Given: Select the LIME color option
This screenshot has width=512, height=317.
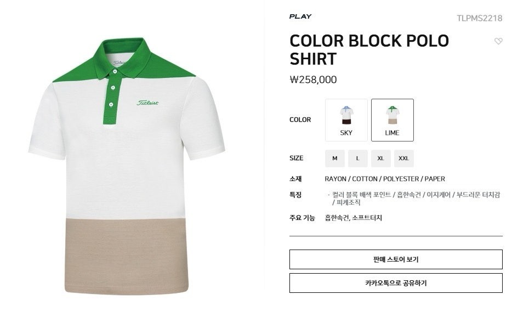Looking at the screenshot, I should 392,120.
